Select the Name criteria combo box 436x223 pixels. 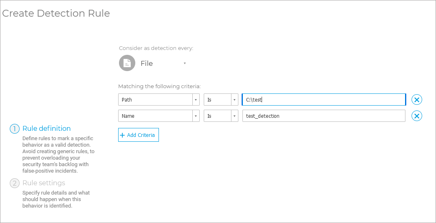click(x=155, y=116)
